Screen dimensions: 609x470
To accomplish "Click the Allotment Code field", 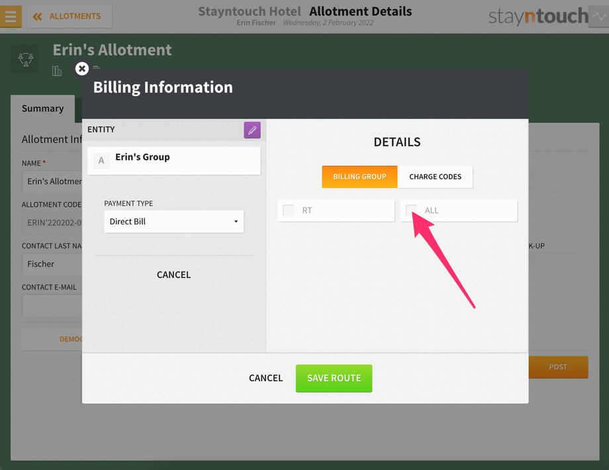I will 52,222.
